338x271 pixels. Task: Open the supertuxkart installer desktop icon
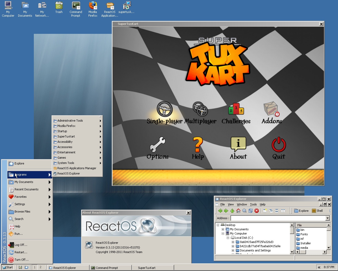click(x=126, y=8)
